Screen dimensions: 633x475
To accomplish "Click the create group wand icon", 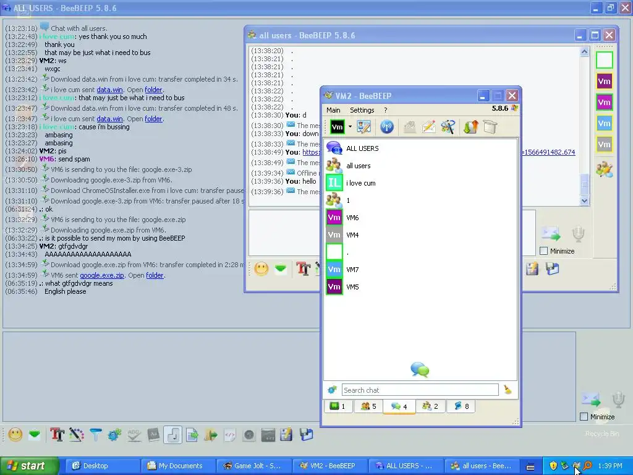I will pos(448,127).
